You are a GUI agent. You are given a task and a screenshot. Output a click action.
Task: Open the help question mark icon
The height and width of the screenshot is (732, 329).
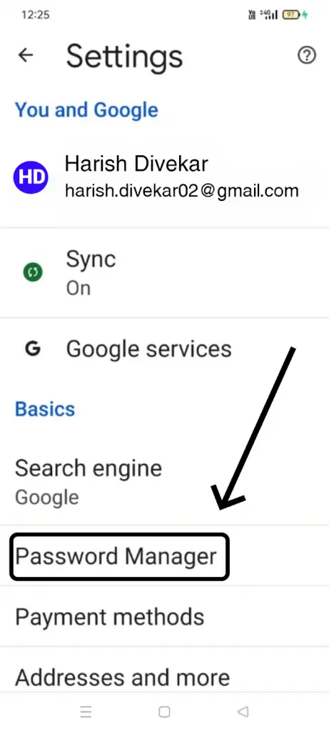[306, 56]
